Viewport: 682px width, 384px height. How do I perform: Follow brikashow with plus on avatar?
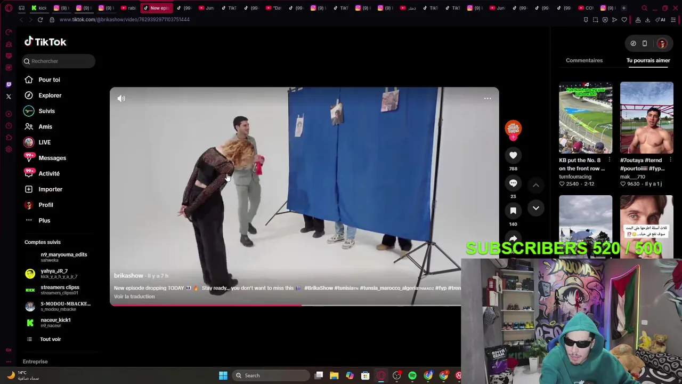click(513, 138)
